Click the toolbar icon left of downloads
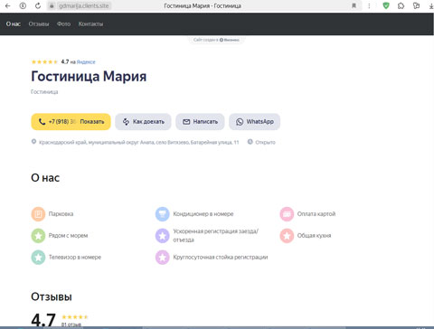The height and width of the screenshot is (329, 434). [417, 5]
